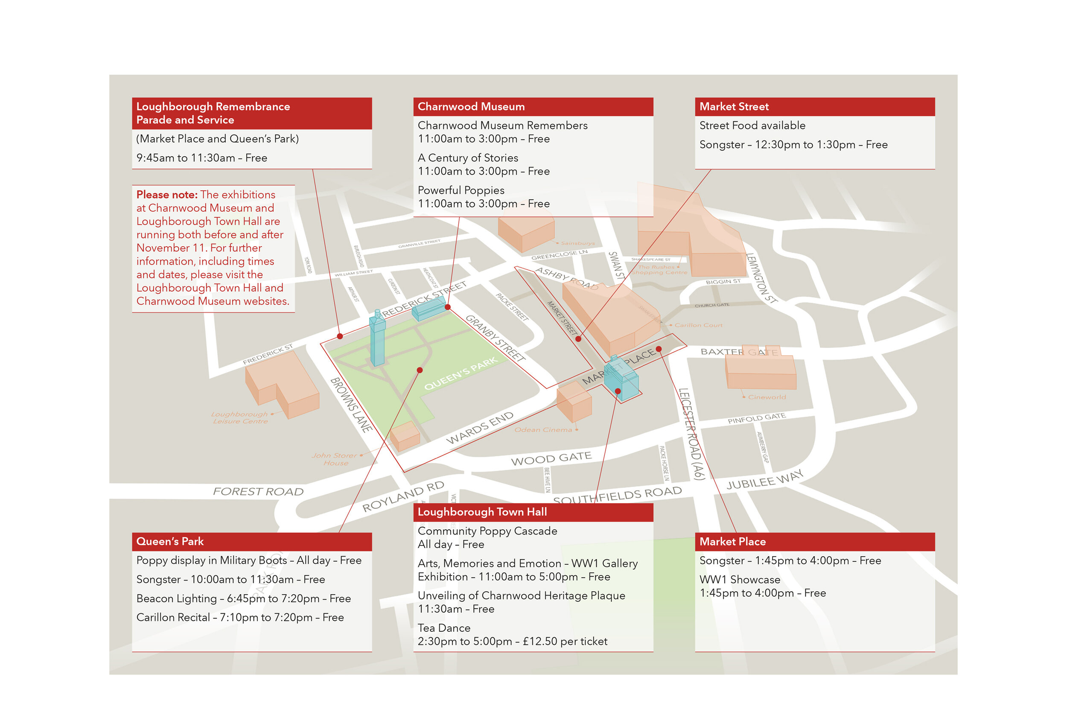Screen dimensions: 1067x712
Task: Click the LEMYNGTON ST label
Action: 761,278
